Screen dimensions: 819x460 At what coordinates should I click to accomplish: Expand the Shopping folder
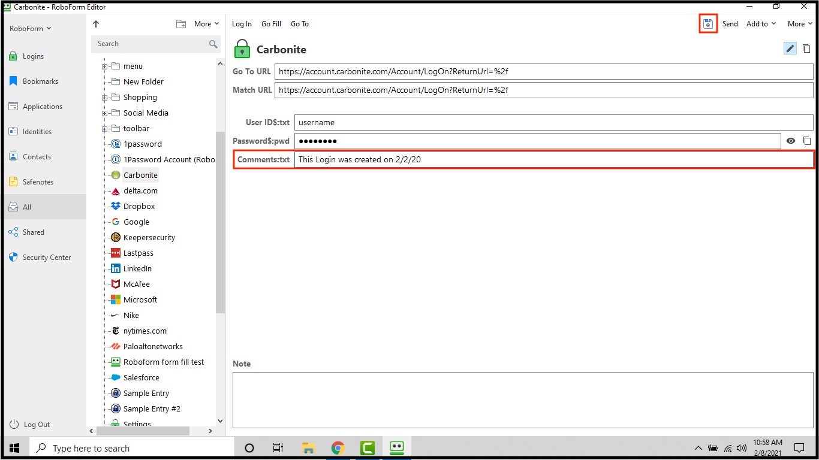pos(104,98)
